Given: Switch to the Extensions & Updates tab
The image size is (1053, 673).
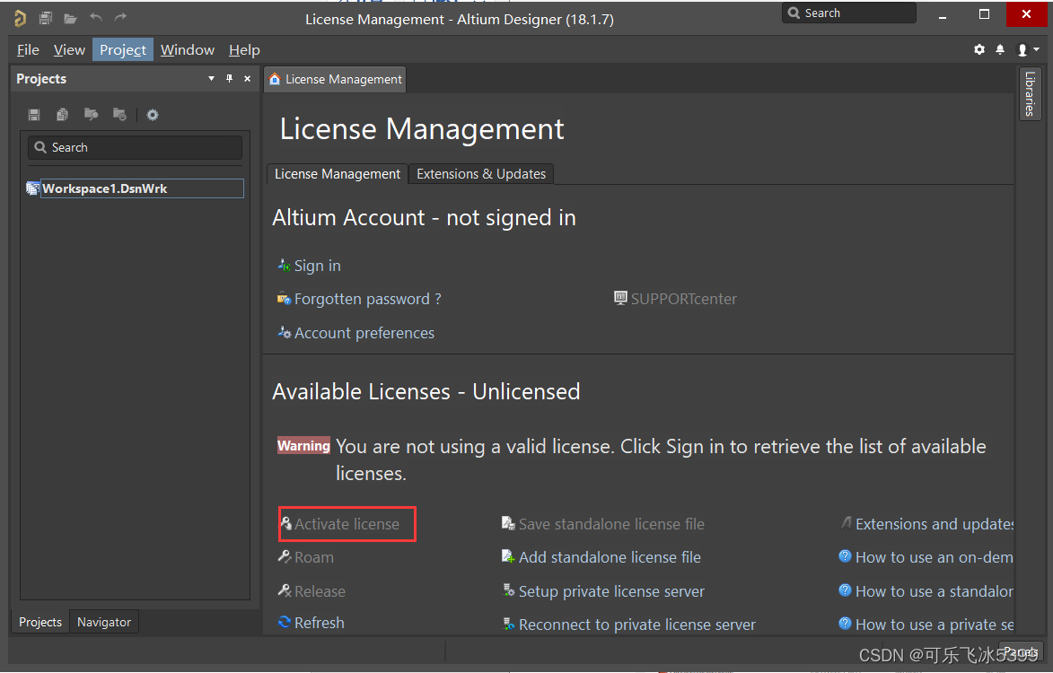Looking at the screenshot, I should coord(481,174).
